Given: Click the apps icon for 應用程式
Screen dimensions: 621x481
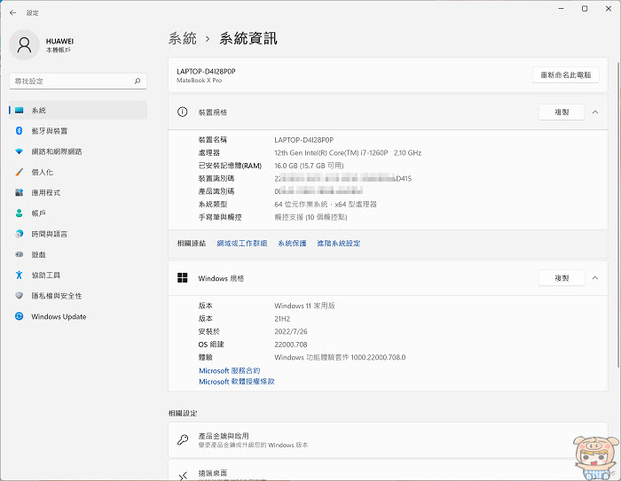Looking at the screenshot, I should click(x=19, y=192).
